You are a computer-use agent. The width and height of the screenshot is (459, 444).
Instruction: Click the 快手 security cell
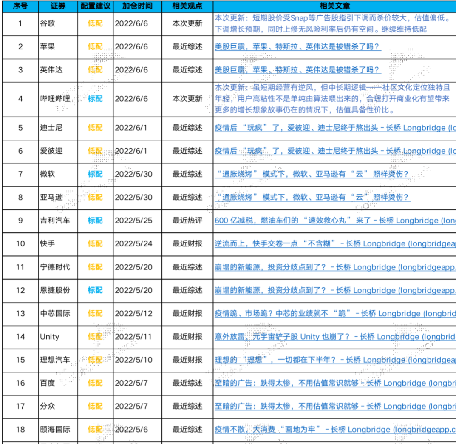click(58, 244)
